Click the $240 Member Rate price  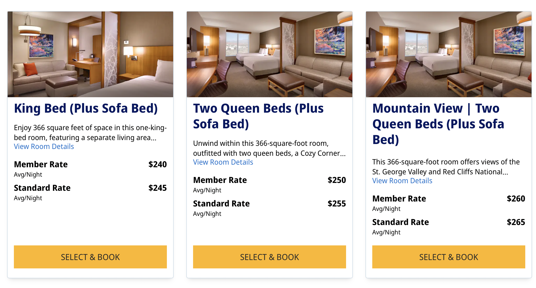pos(157,164)
